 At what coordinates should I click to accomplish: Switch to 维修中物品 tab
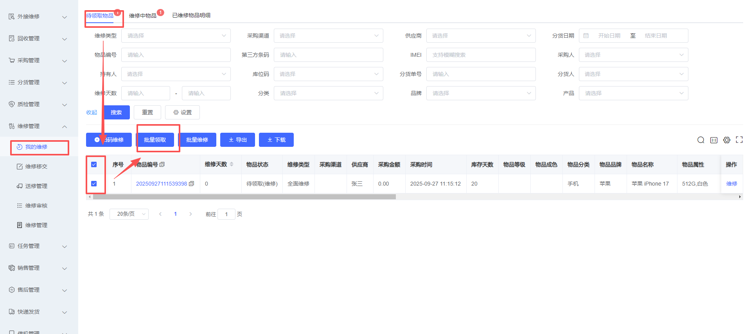pyautogui.click(x=143, y=16)
